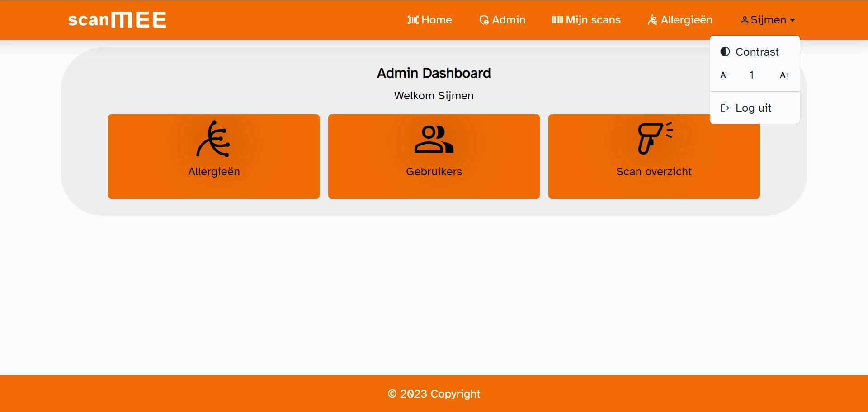Click the barcode icon next to Mijn scans

557,20
